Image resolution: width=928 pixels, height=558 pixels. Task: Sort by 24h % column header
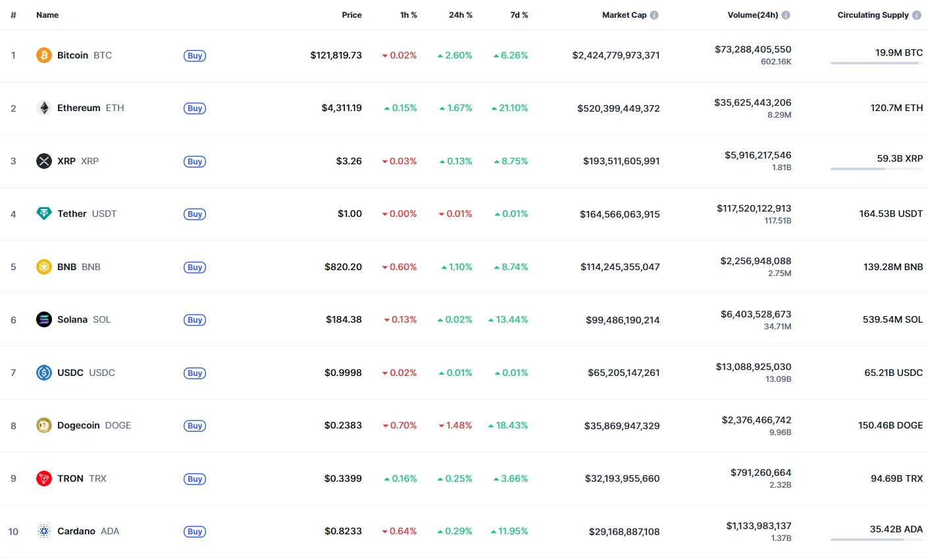461,15
